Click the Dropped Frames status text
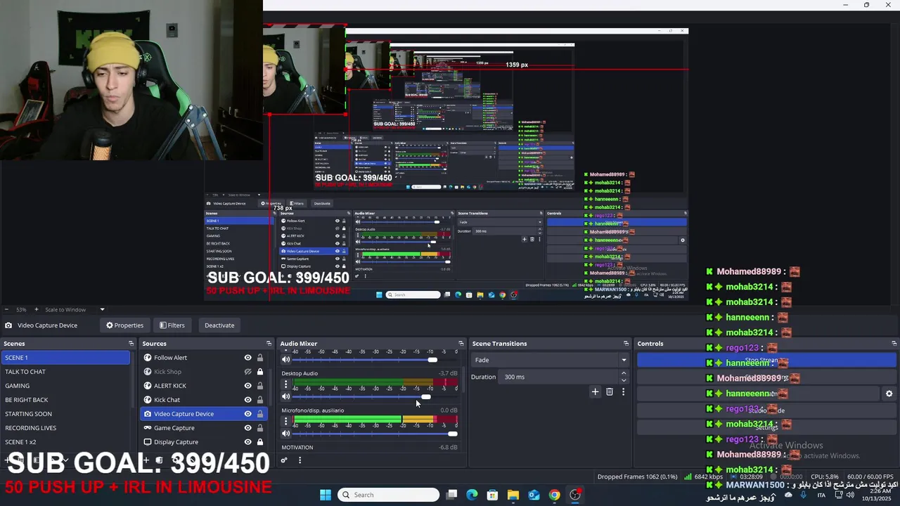Screen dimensions: 900x506 (x=638, y=476)
